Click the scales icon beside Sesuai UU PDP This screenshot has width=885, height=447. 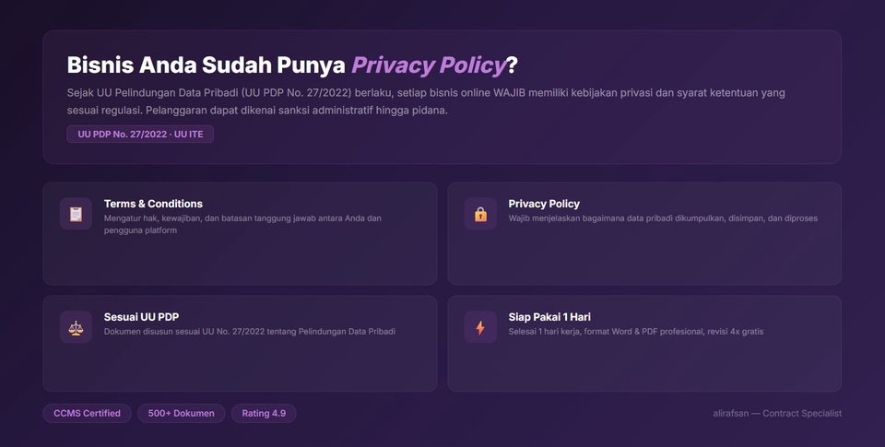click(76, 327)
